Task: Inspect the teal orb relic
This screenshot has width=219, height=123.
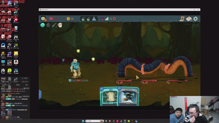Action: point(43,25)
